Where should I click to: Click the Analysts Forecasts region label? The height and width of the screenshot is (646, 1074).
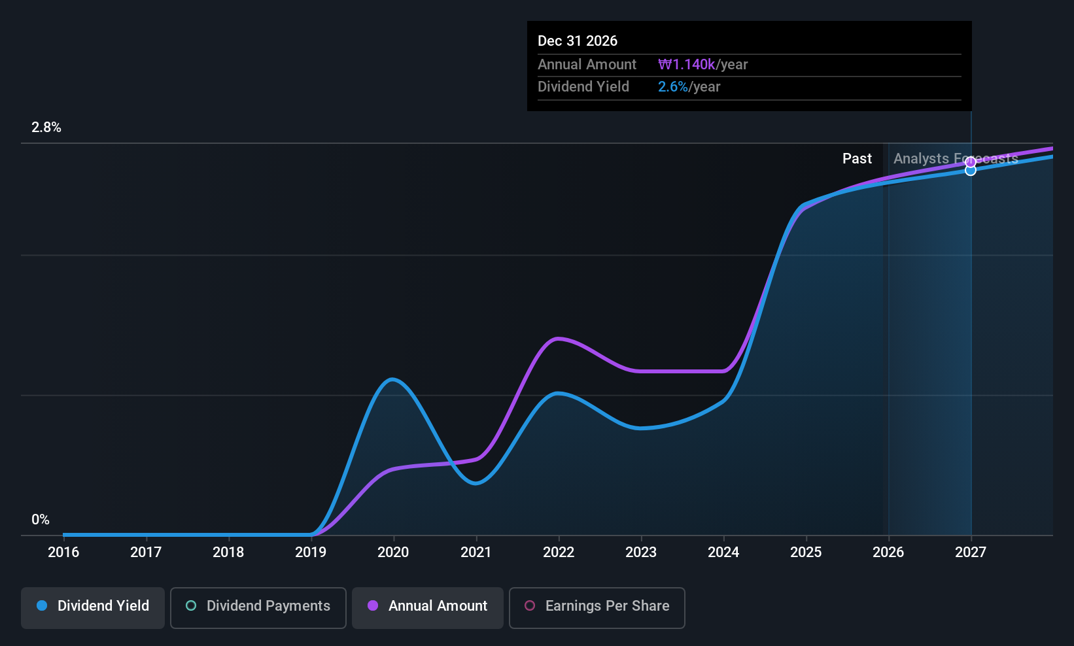(955, 159)
